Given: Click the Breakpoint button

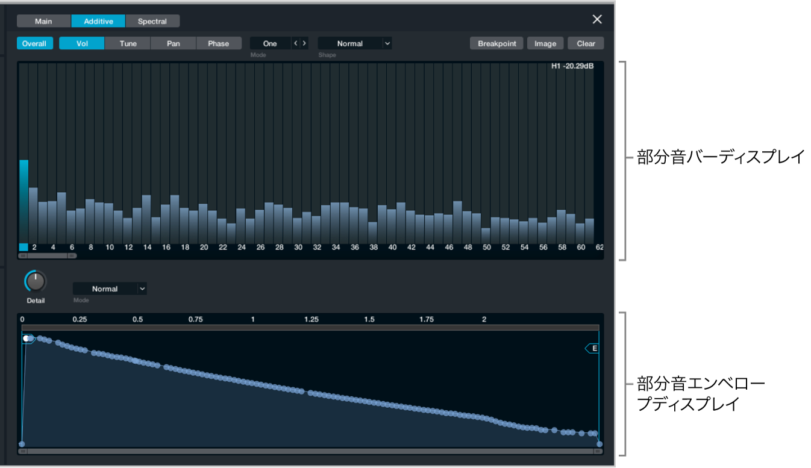Looking at the screenshot, I should click(497, 43).
